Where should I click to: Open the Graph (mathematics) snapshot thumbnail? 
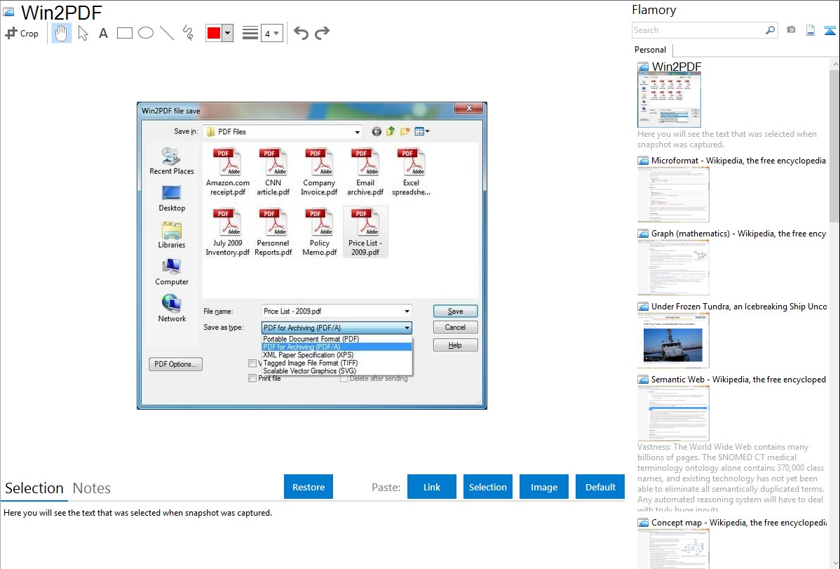pos(673,267)
